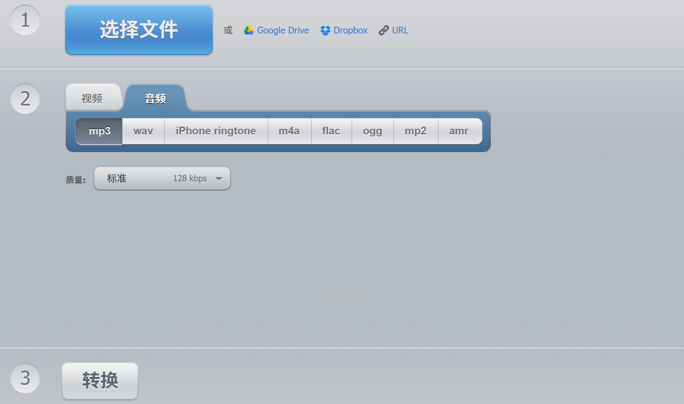
Task: Click the step 3 number badge
Action: 25,378
